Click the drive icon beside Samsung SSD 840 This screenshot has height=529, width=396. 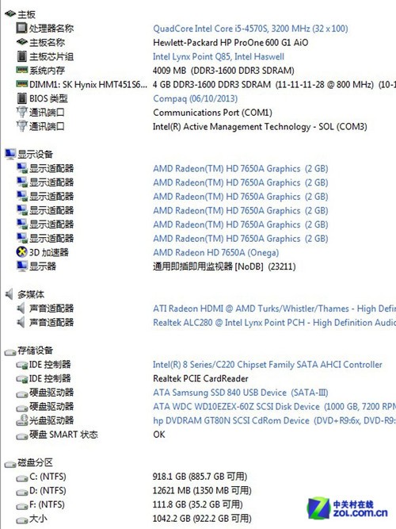coord(22,394)
